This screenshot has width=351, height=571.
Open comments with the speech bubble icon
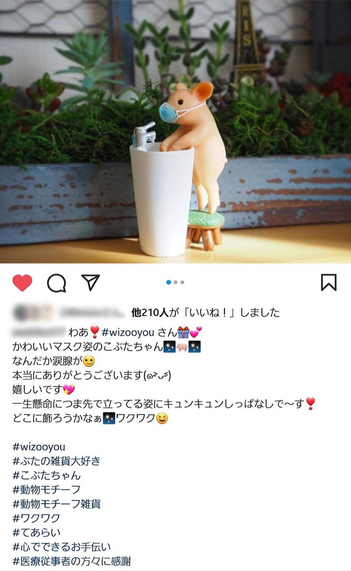[57, 283]
